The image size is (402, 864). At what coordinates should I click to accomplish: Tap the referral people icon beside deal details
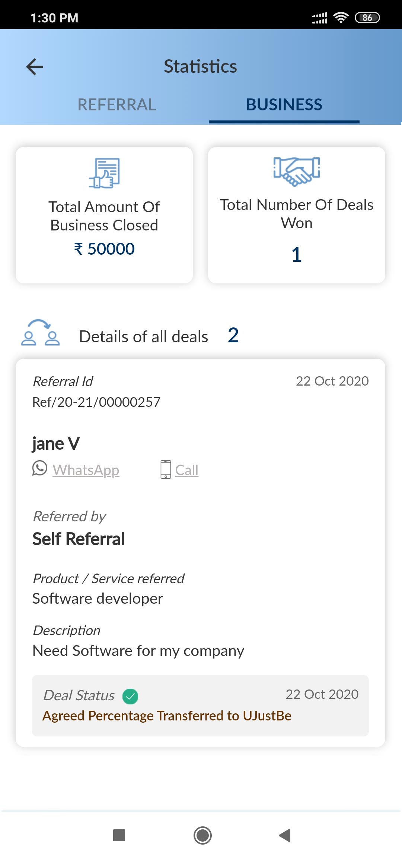coord(40,333)
